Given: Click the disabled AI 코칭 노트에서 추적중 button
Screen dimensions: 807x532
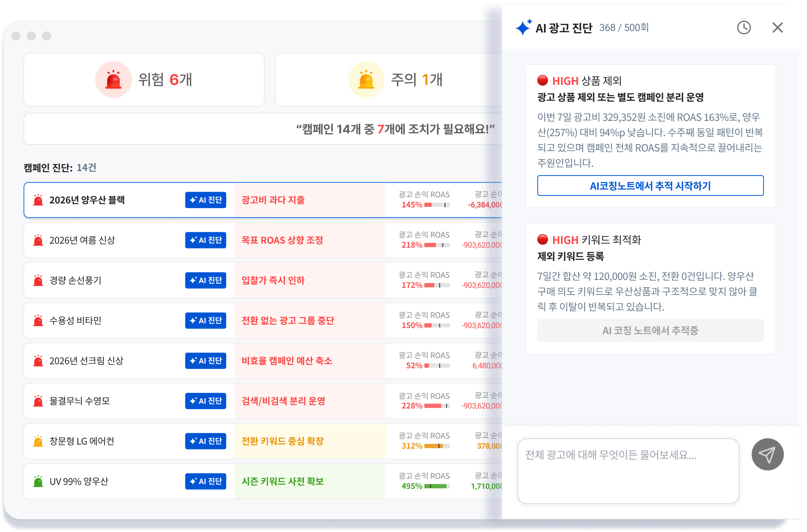Looking at the screenshot, I should (650, 330).
